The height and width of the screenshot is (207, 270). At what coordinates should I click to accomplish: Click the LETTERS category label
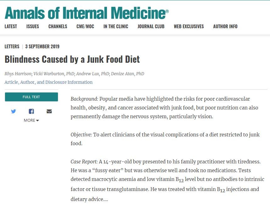pyautogui.click(x=12, y=46)
